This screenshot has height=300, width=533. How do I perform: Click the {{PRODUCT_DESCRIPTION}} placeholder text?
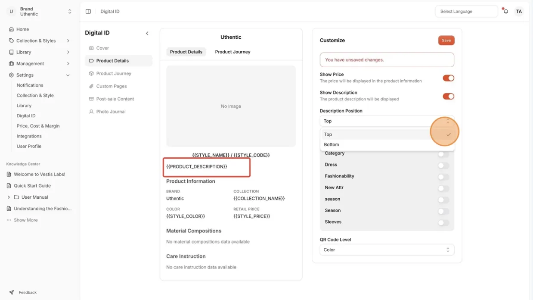pos(197,166)
